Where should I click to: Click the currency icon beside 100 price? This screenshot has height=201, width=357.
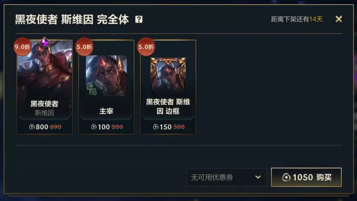93,127
